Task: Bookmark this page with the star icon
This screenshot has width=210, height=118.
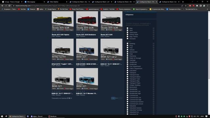Action: pyautogui.click(x=186, y=6)
